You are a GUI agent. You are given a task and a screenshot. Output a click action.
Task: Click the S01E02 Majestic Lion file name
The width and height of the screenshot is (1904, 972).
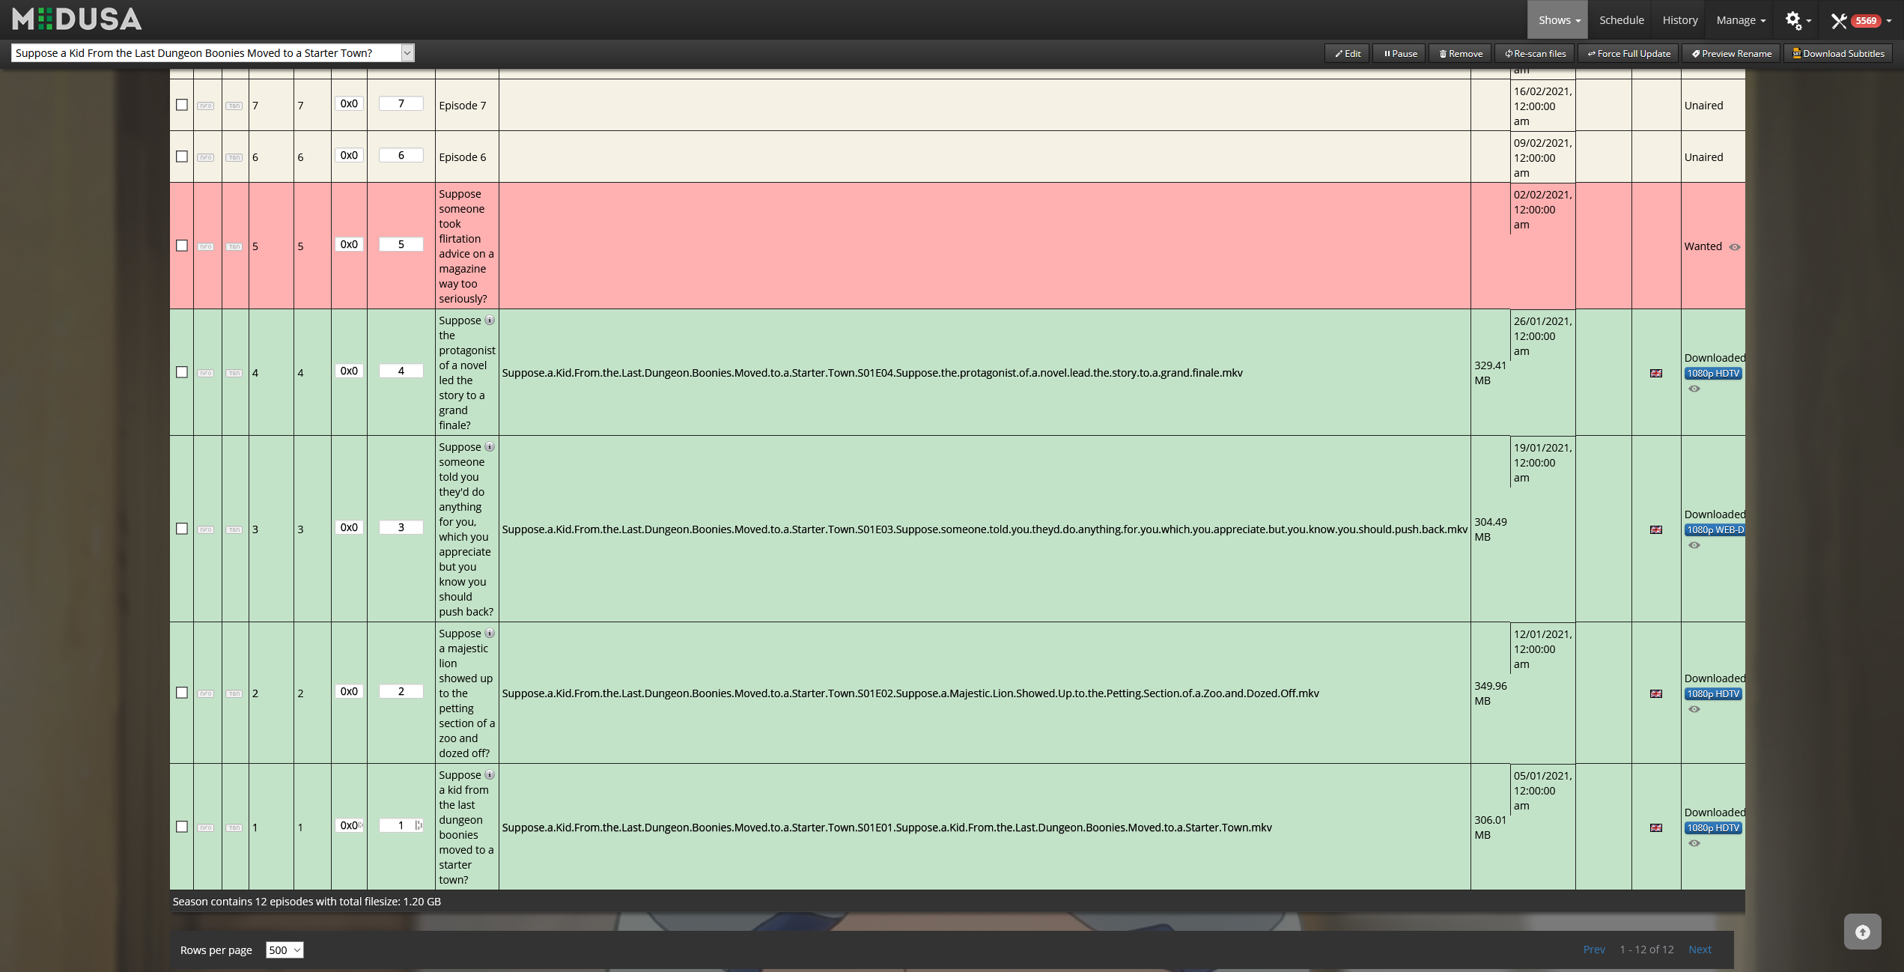click(910, 693)
